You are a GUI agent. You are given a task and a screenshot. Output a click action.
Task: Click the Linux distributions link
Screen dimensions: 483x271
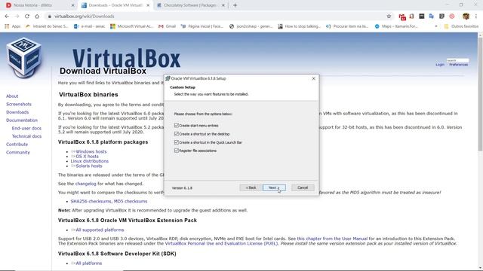90,161
